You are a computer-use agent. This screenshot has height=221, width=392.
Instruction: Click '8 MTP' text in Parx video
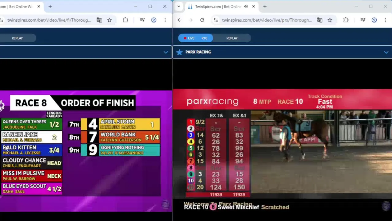[x=262, y=102]
